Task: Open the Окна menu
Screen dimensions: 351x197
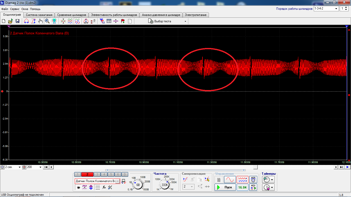Action: (25, 9)
